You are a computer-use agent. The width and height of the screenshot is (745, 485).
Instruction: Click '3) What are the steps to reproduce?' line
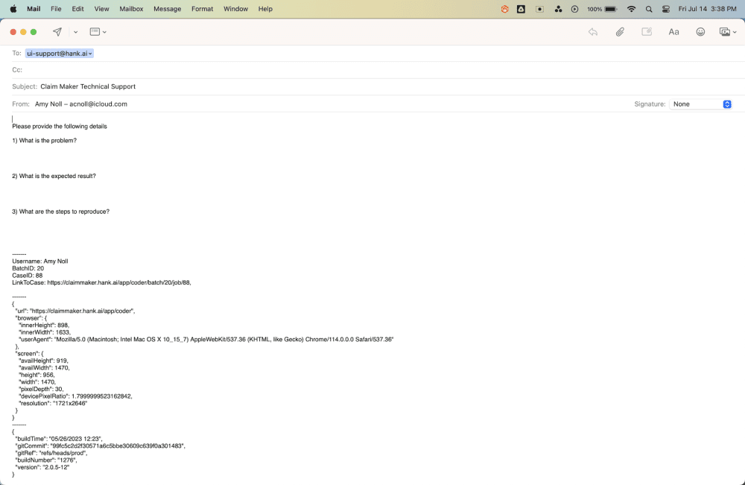pyautogui.click(x=61, y=212)
